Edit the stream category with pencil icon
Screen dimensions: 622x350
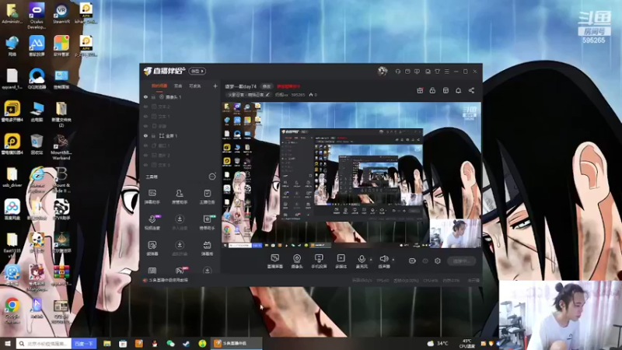267,95
